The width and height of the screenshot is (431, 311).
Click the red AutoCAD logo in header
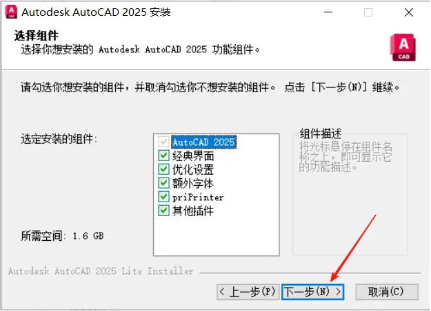[x=403, y=47]
